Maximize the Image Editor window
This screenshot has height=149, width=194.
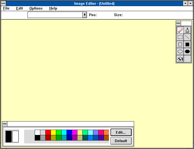[190, 3]
